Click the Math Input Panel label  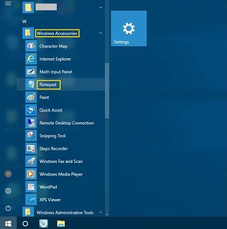click(x=56, y=72)
